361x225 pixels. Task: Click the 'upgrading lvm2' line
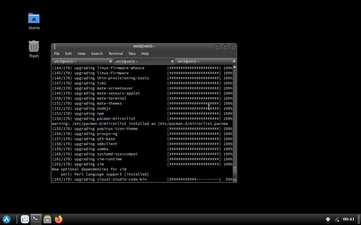pyautogui.click(x=142, y=83)
